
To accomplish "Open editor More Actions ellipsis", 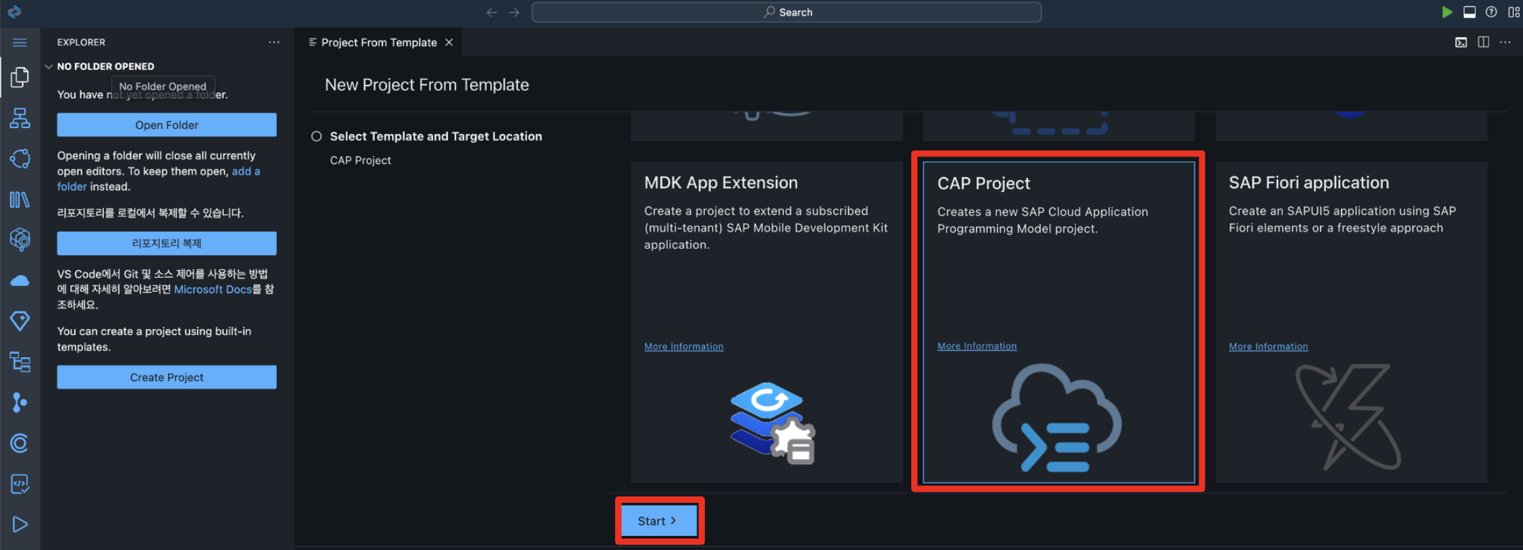I will click(x=1505, y=42).
